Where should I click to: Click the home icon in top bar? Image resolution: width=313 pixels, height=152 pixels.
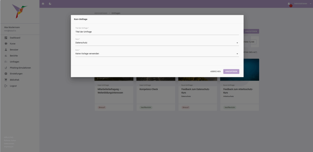pos(43,4)
